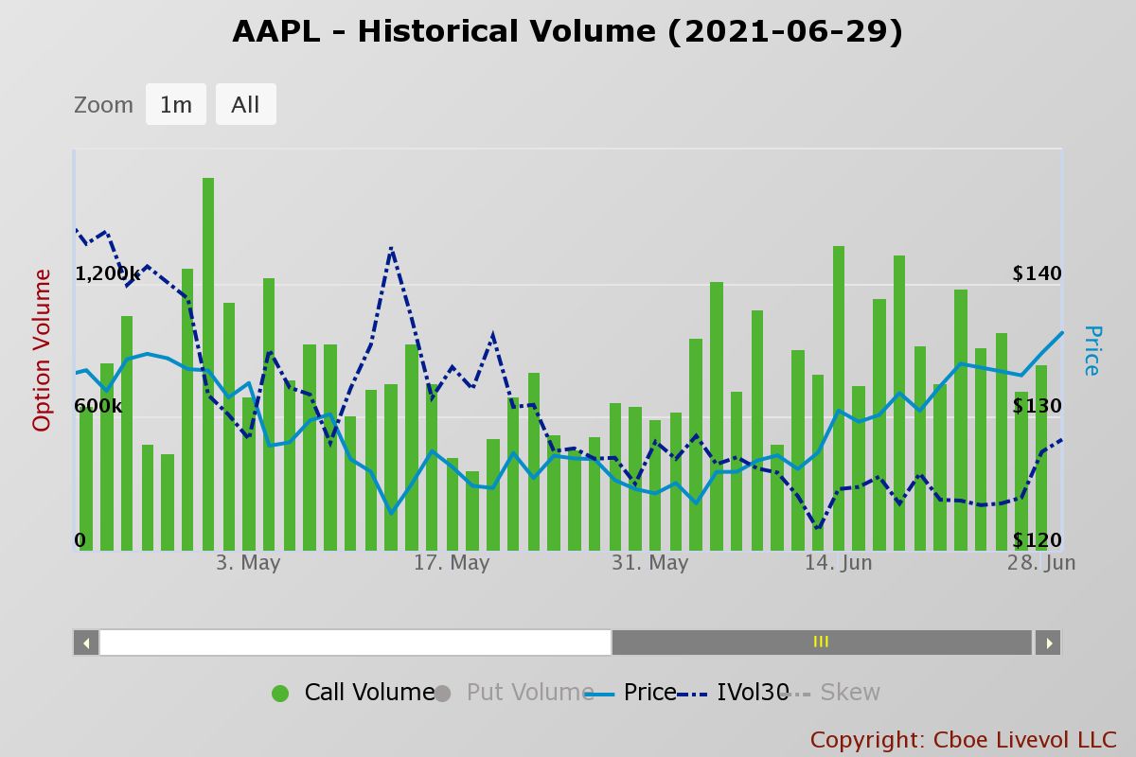
Task: Click the Price legend line marker
Action: (600, 694)
